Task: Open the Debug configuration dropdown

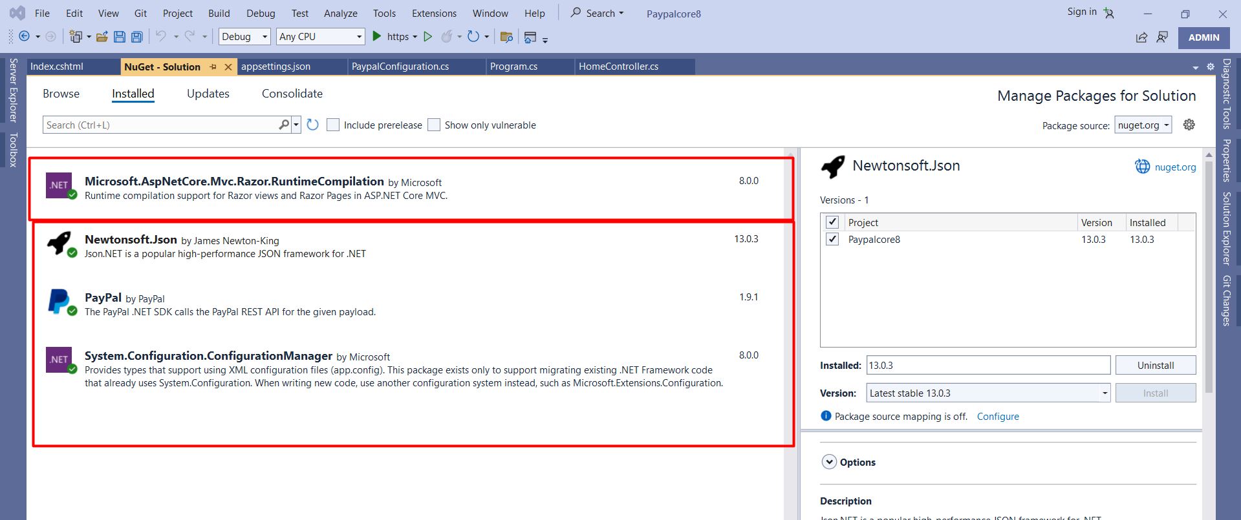Action: pos(244,37)
